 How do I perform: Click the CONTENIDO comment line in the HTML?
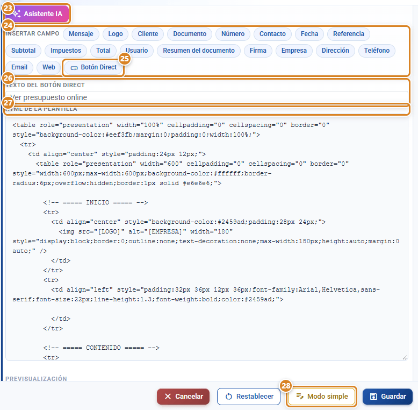pyautogui.click(x=102, y=348)
